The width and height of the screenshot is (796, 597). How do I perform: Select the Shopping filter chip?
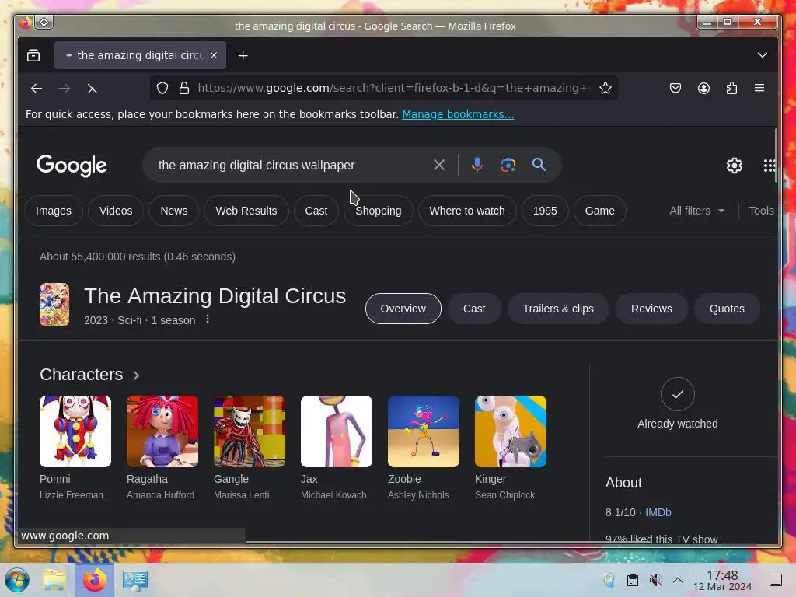tap(379, 211)
